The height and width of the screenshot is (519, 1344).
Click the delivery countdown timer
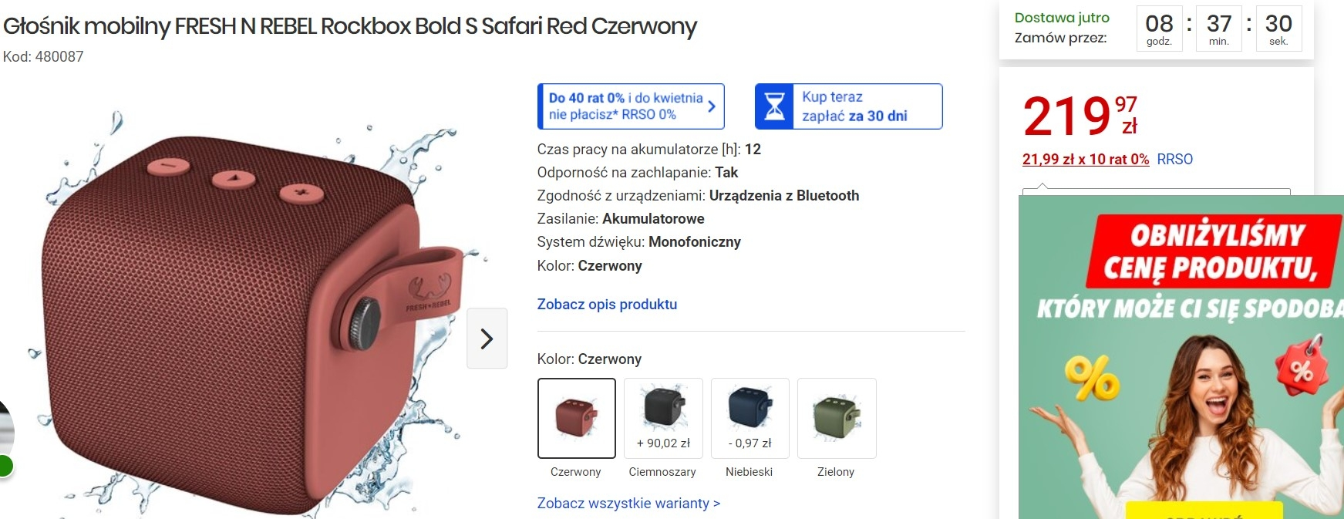click(1218, 29)
